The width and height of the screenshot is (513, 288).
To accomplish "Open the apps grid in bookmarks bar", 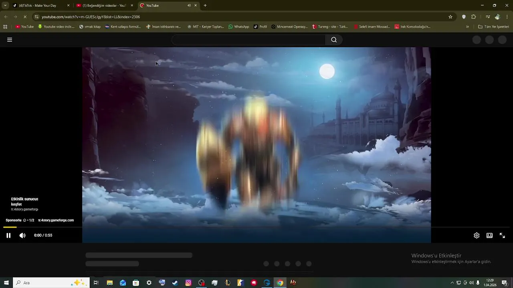I will click(5, 27).
